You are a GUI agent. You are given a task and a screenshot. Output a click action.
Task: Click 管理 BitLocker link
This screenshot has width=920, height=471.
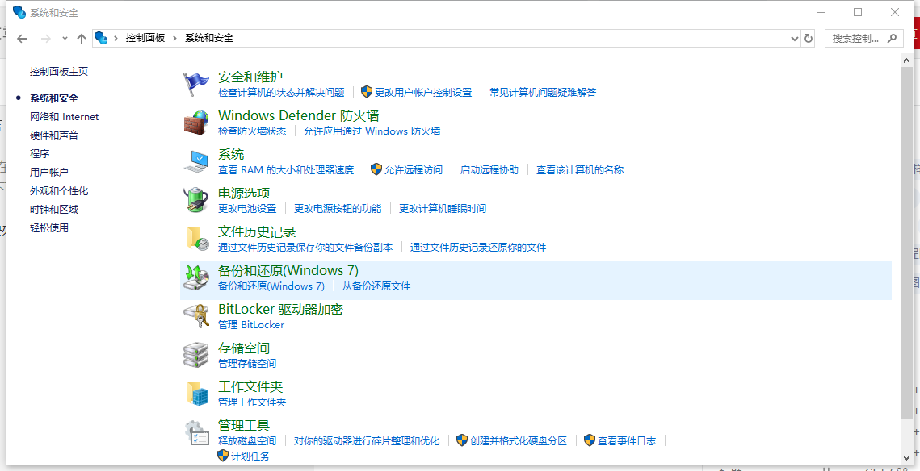(251, 324)
